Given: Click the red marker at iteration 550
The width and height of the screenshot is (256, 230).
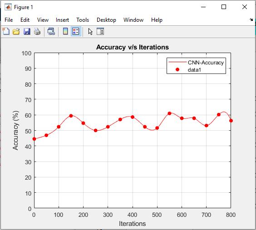Looking at the screenshot, I should [x=169, y=113].
